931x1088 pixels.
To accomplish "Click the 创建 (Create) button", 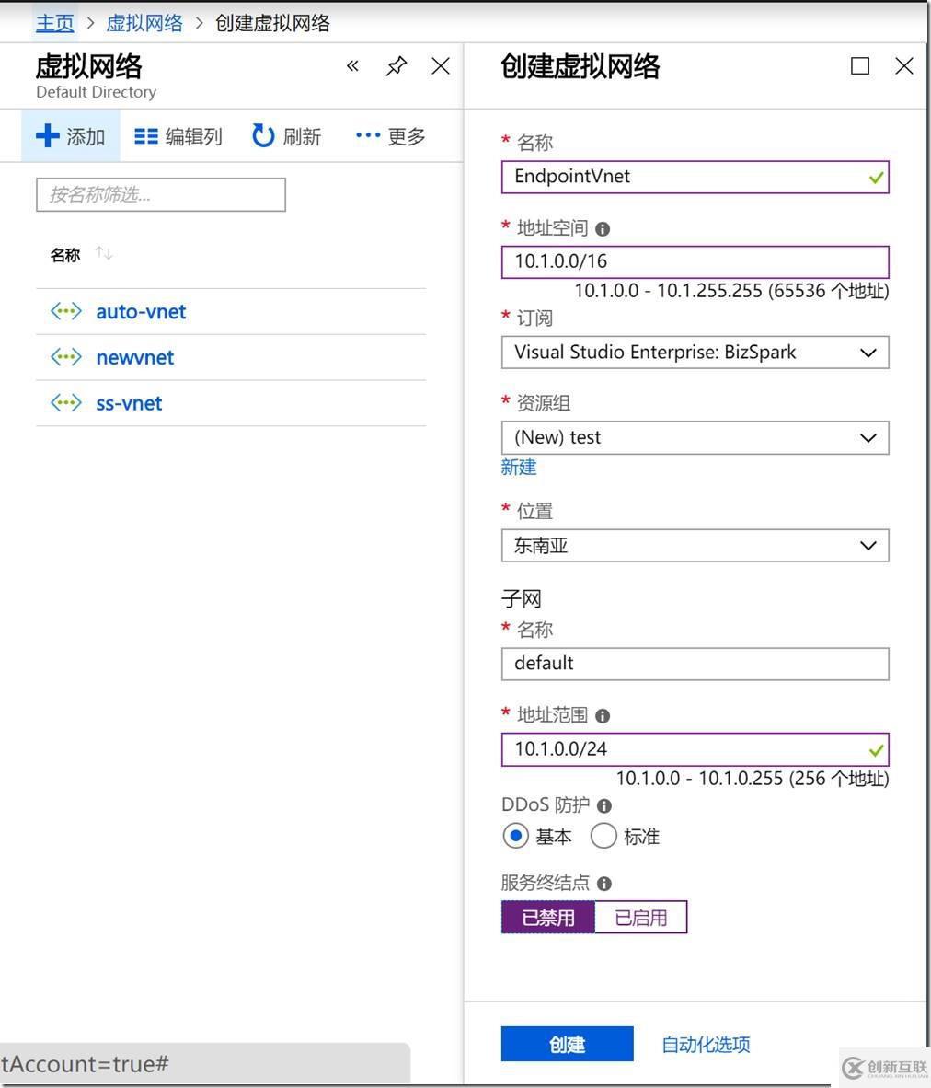I will pos(567,1043).
